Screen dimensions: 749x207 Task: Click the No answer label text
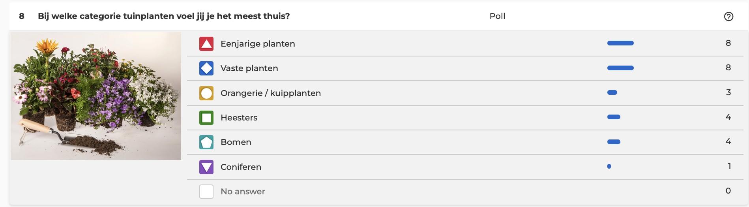point(243,192)
